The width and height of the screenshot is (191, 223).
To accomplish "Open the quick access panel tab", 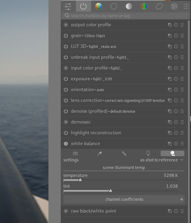I will pos(68,6).
